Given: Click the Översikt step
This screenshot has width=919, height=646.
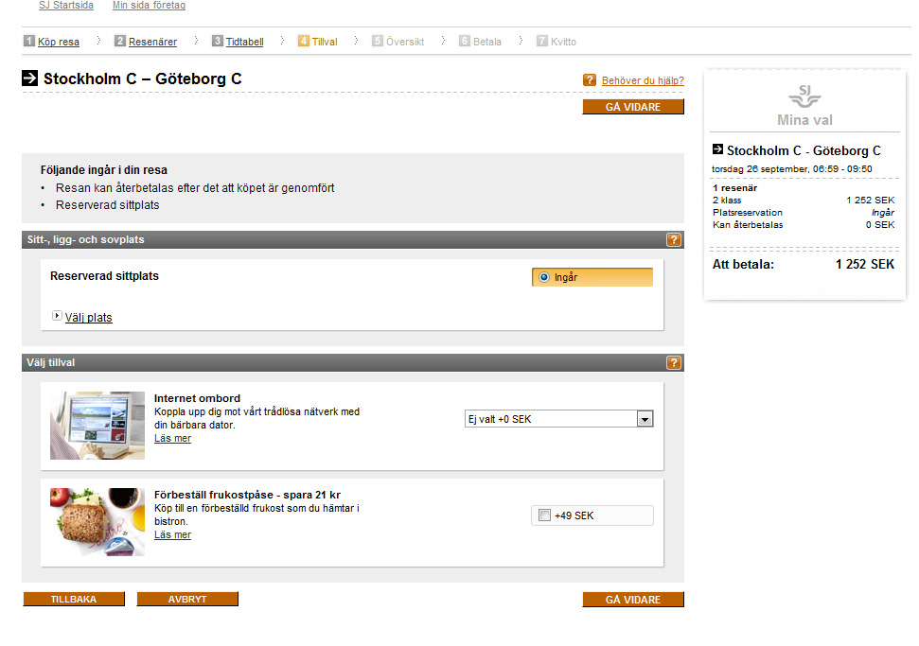Looking at the screenshot, I should click(x=405, y=42).
